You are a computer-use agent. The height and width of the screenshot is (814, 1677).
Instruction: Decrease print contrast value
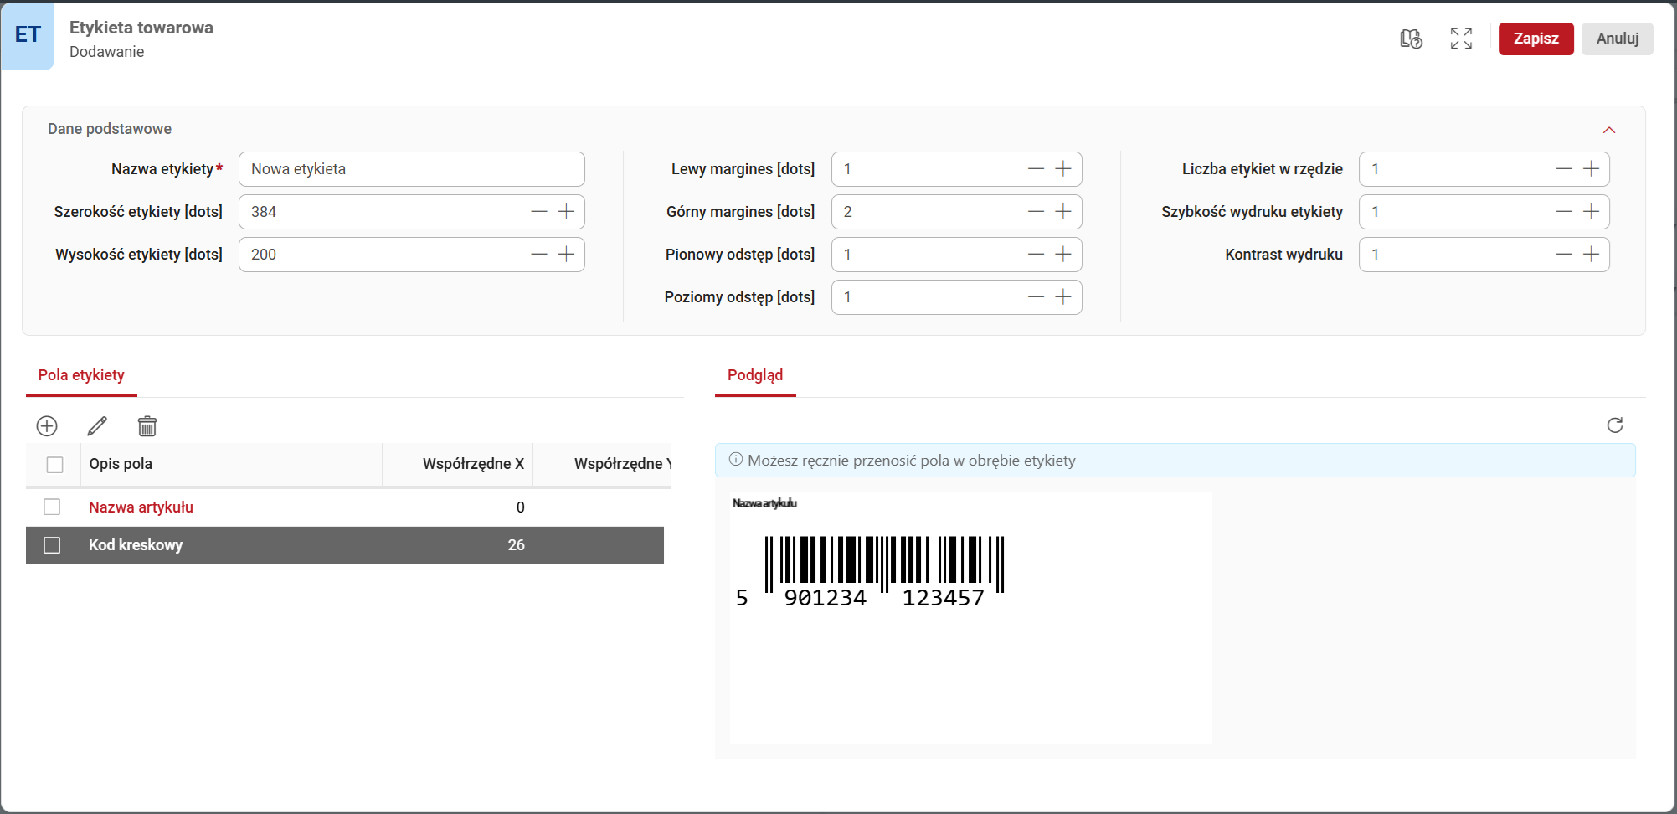(1564, 255)
